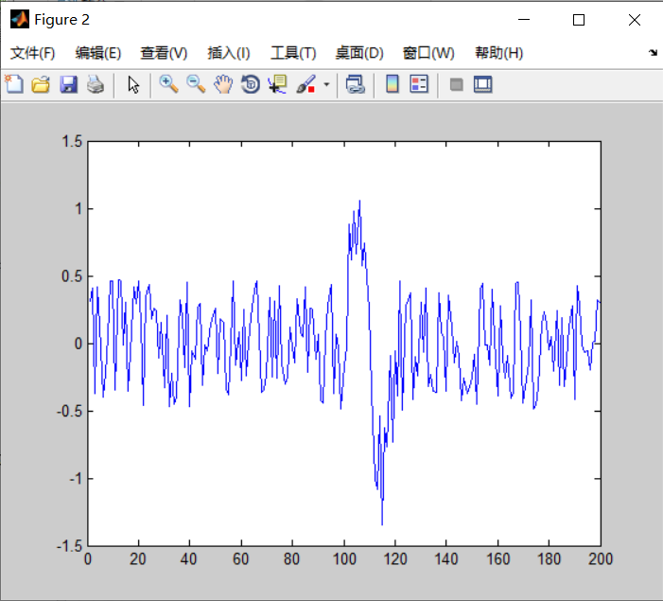Screen dimensions: 663x601
Task: Close the Figure 2 window
Action: point(635,20)
